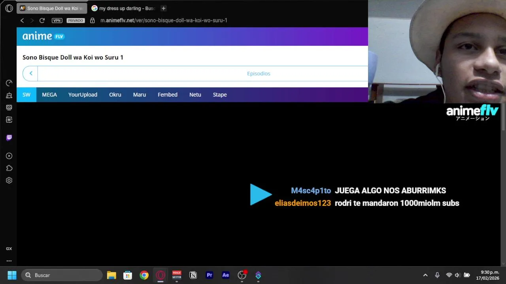
Task: Click the PRIVADO private mode badge
Action: [76, 21]
